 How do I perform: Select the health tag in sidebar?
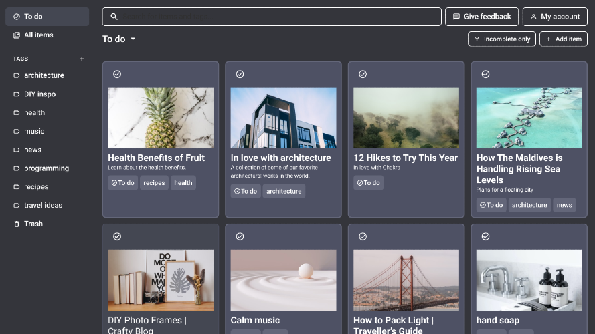tap(47, 113)
